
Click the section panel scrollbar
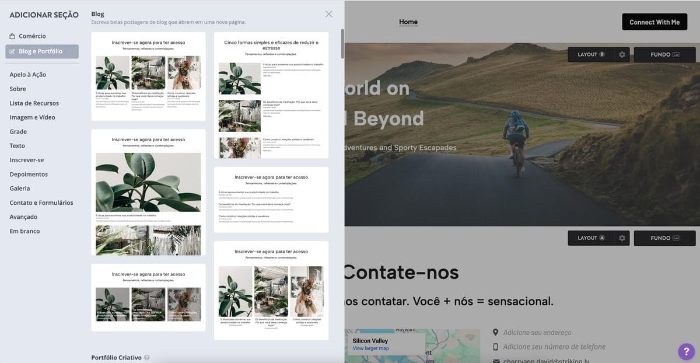[x=342, y=44]
